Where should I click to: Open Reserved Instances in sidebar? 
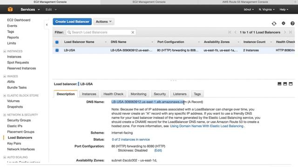21,68
